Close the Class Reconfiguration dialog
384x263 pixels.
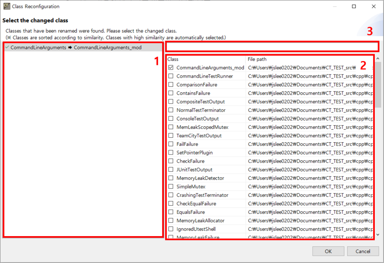click(374, 7)
